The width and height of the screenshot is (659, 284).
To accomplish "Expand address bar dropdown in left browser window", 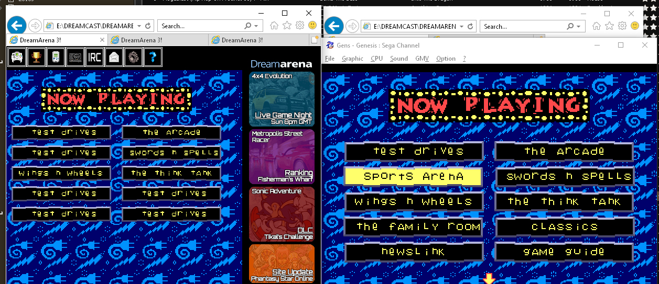I will (x=139, y=26).
